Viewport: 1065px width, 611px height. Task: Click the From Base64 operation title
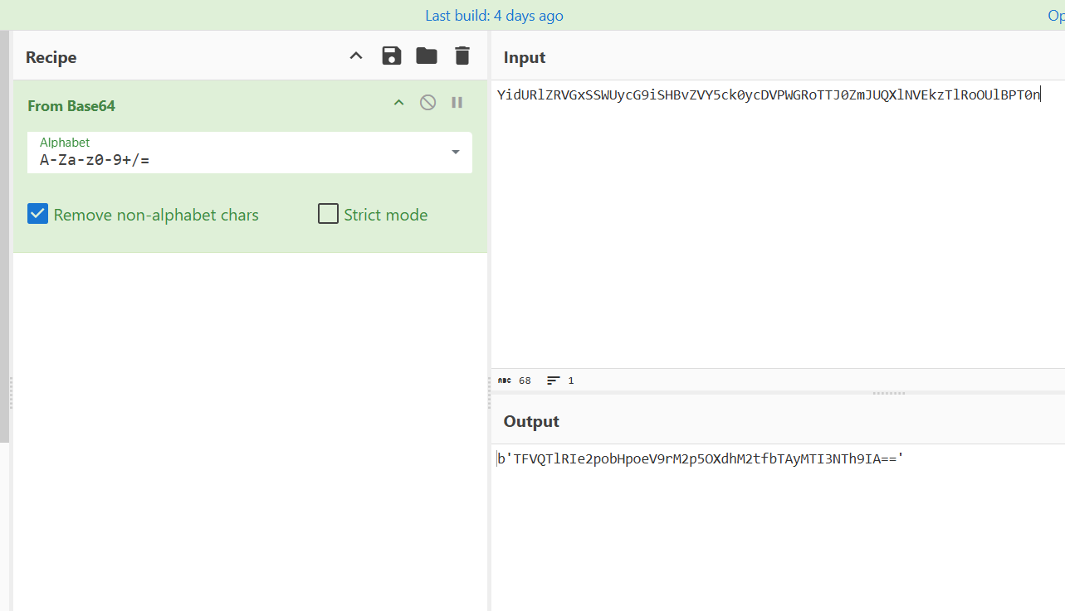(71, 106)
